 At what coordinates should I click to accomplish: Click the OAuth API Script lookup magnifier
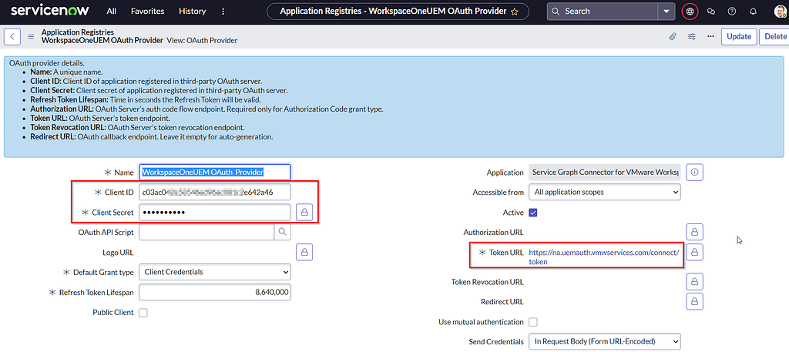click(283, 231)
